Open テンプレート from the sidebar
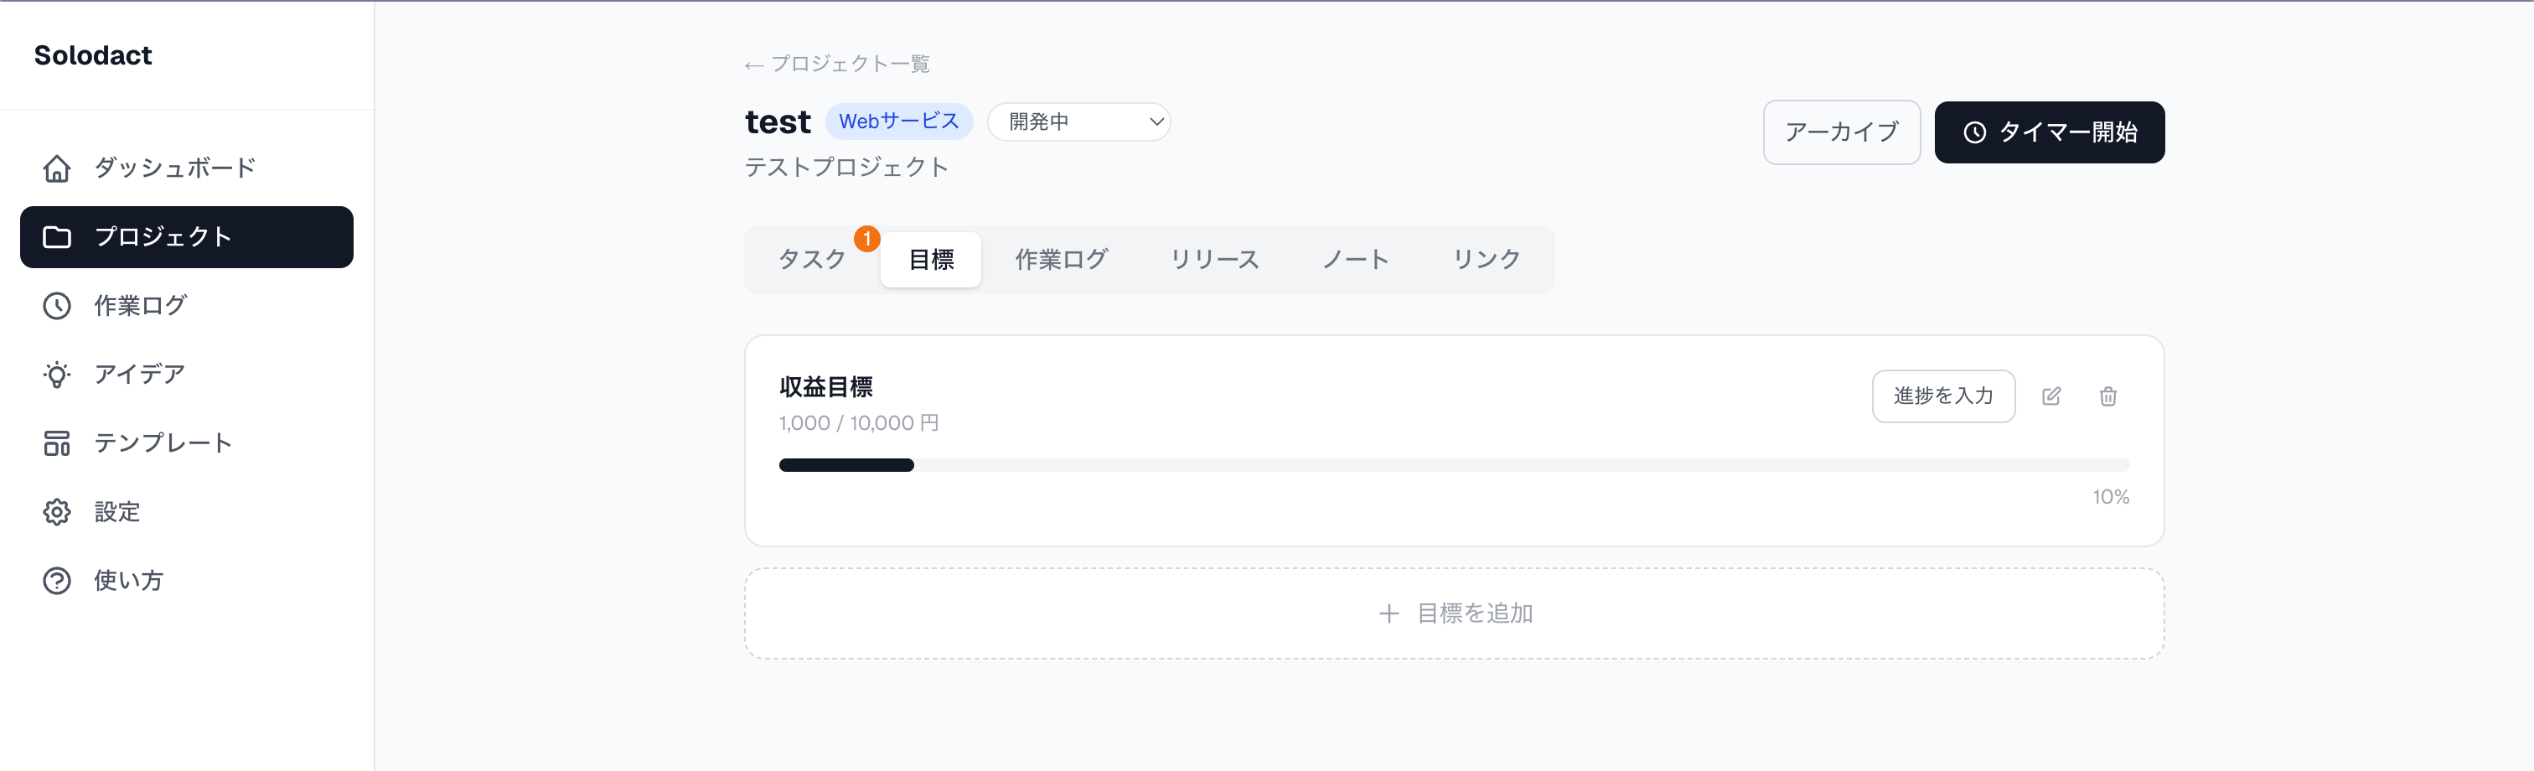This screenshot has height=771, width=2534. pyautogui.click(x=187, y=443)
